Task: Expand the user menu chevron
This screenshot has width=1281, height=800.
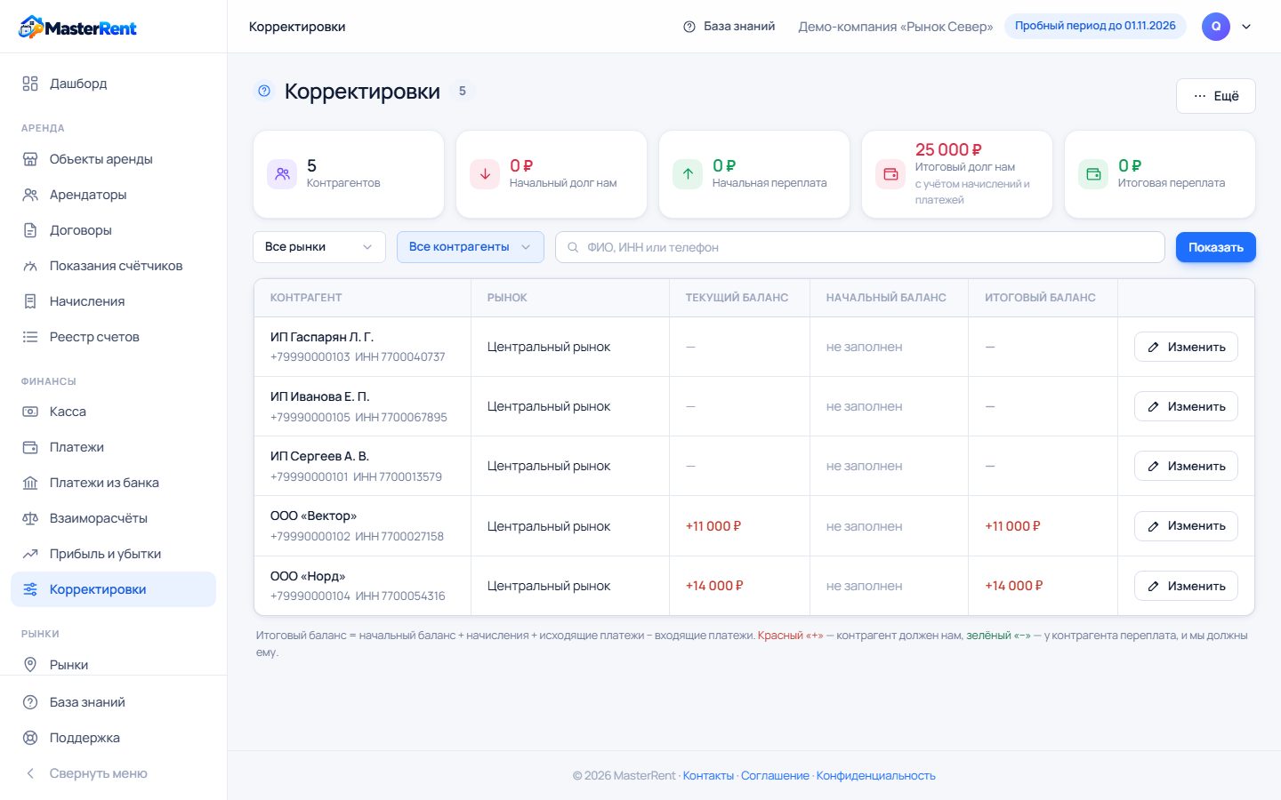Action: point(1246,27)
